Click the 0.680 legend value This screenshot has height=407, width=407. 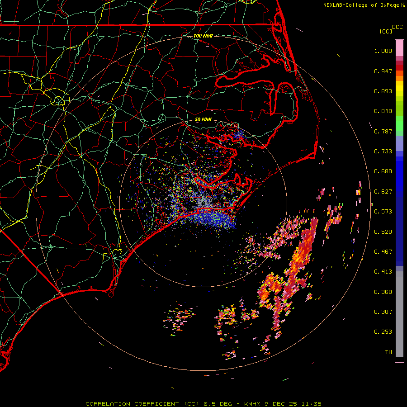coord(383,171)
